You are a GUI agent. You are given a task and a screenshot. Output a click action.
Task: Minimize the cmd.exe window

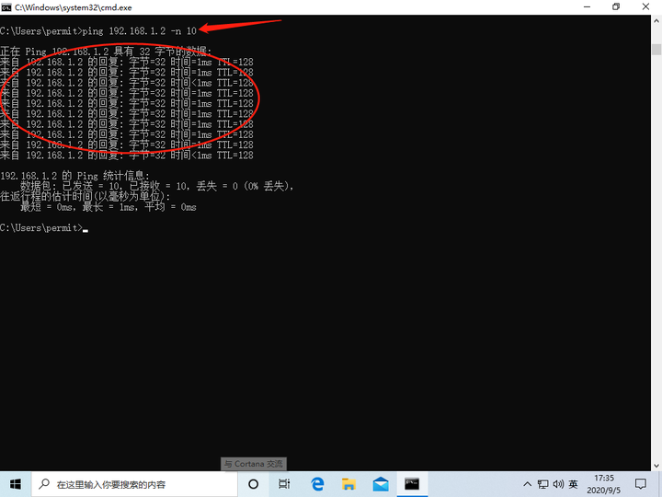587,7
